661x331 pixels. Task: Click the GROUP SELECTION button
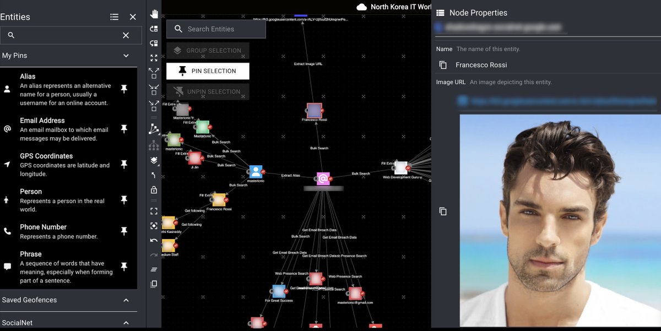pos(208,50)
